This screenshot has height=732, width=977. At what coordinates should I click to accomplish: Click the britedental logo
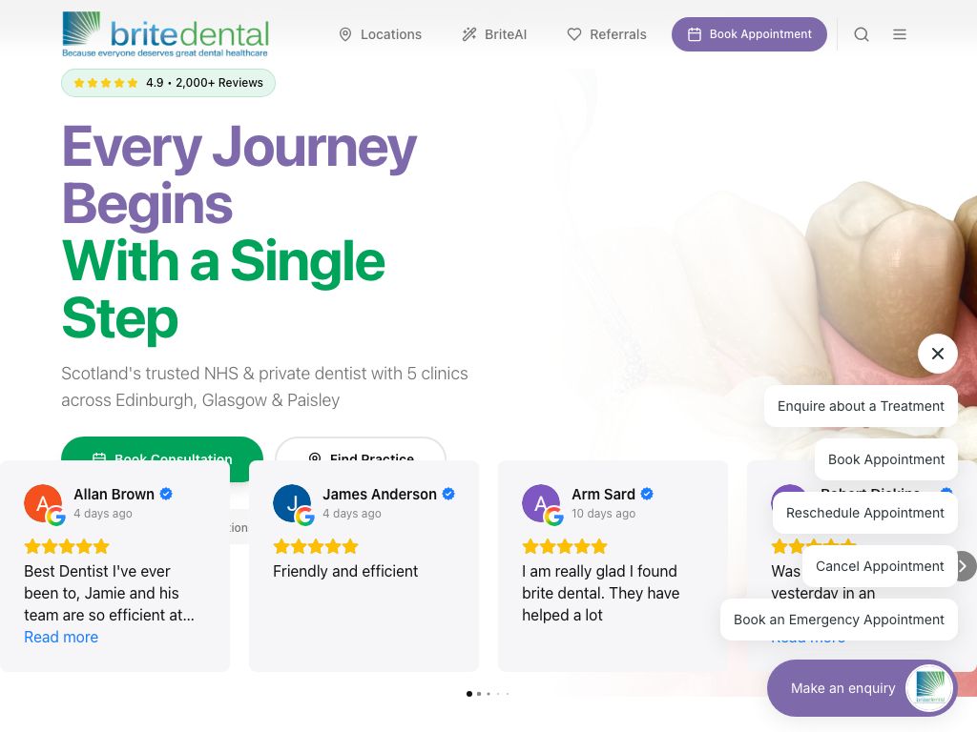[166, 34]
